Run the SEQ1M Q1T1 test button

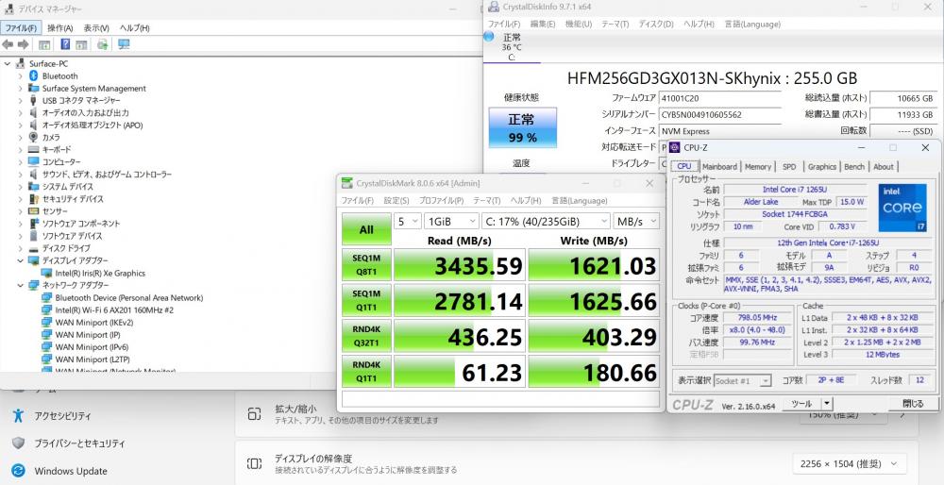coord(366,301)
